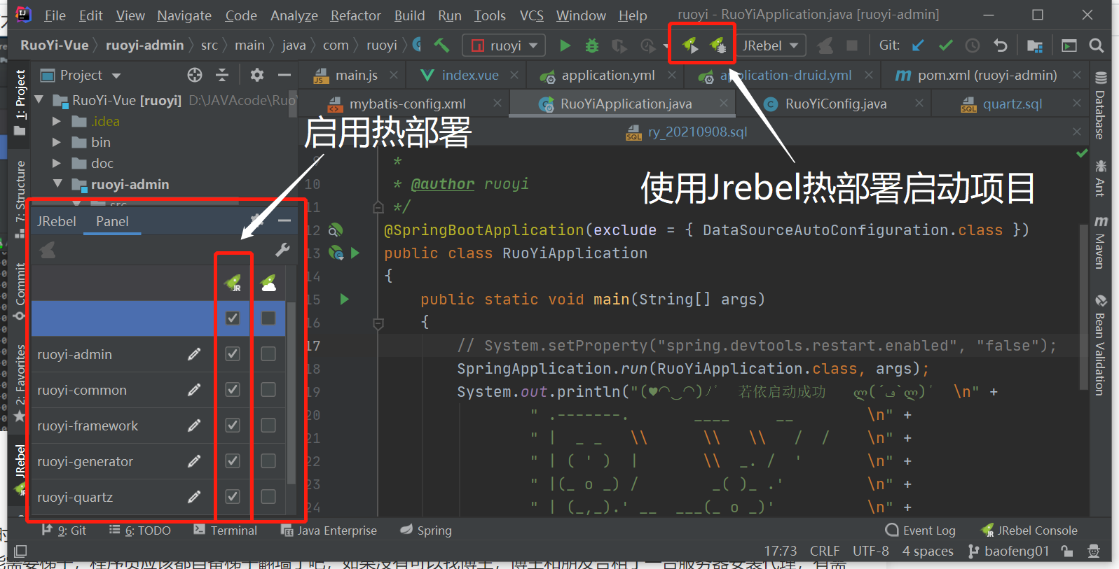Viewport: 1119px width, 569px height.
Task: Click the UTF-8 encoding status entry
Action: click(x=871, y=552)
